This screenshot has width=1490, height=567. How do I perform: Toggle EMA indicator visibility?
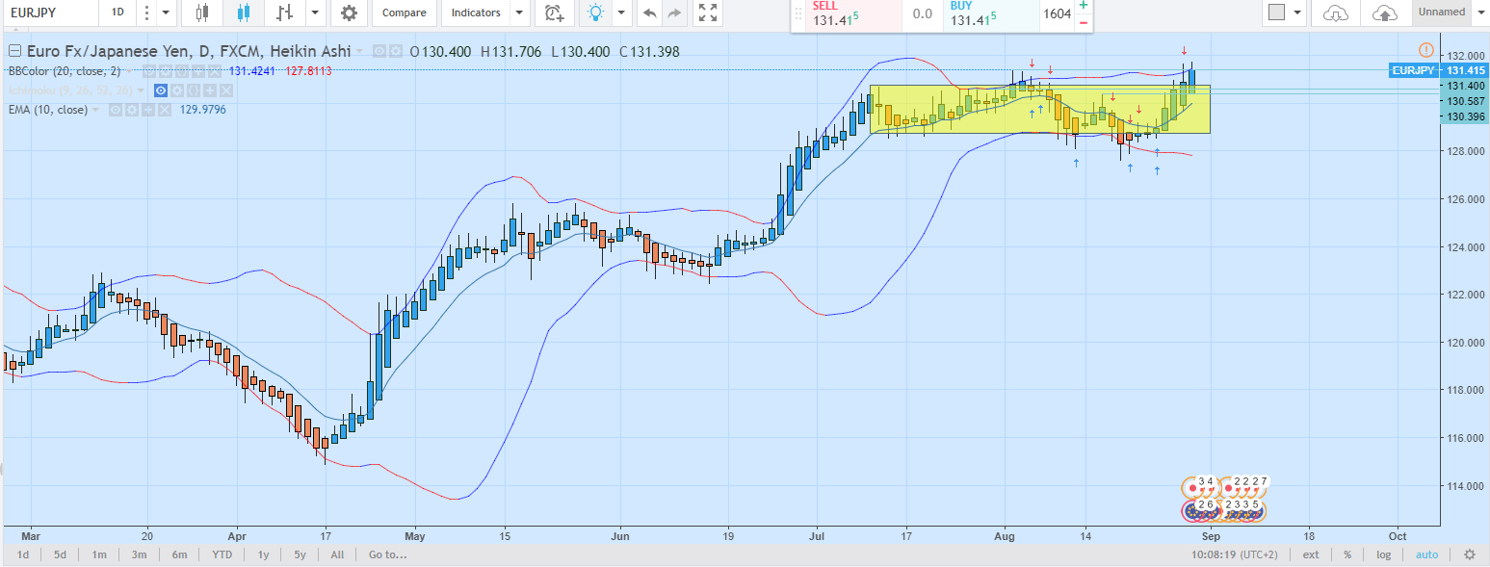116,110
